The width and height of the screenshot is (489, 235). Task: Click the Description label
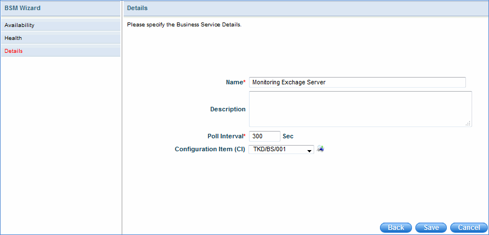[228, 109]
